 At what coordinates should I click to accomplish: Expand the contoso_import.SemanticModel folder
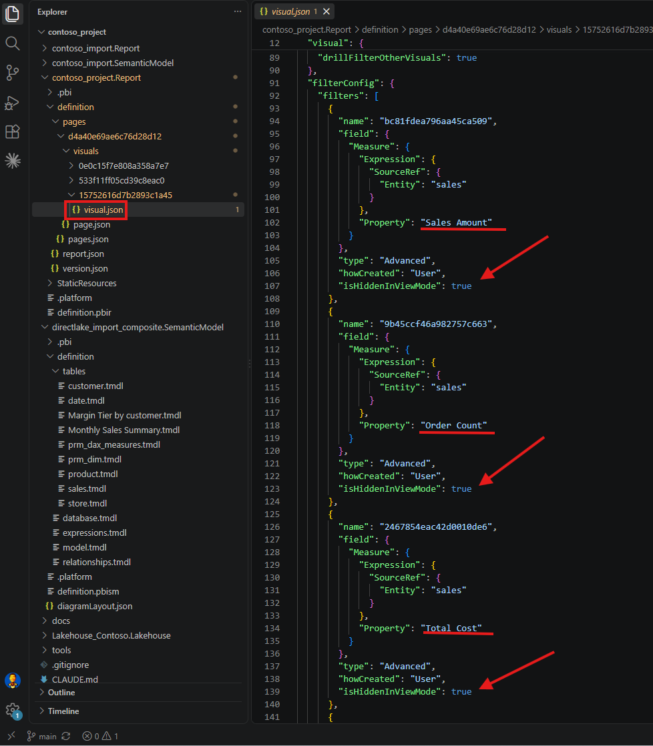click(x=112, y=63)
